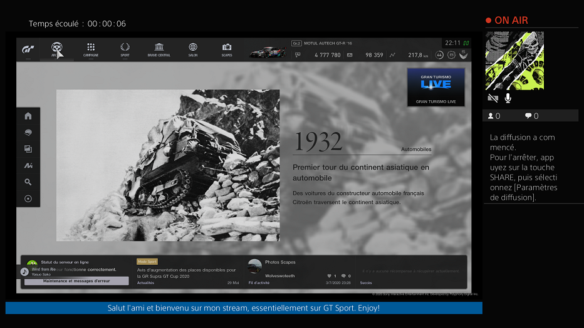Viewport: 584px width, 328px height.
Task: Click the Mode Sport news tag
Action: pyautogui.click(x=147, y=262)
